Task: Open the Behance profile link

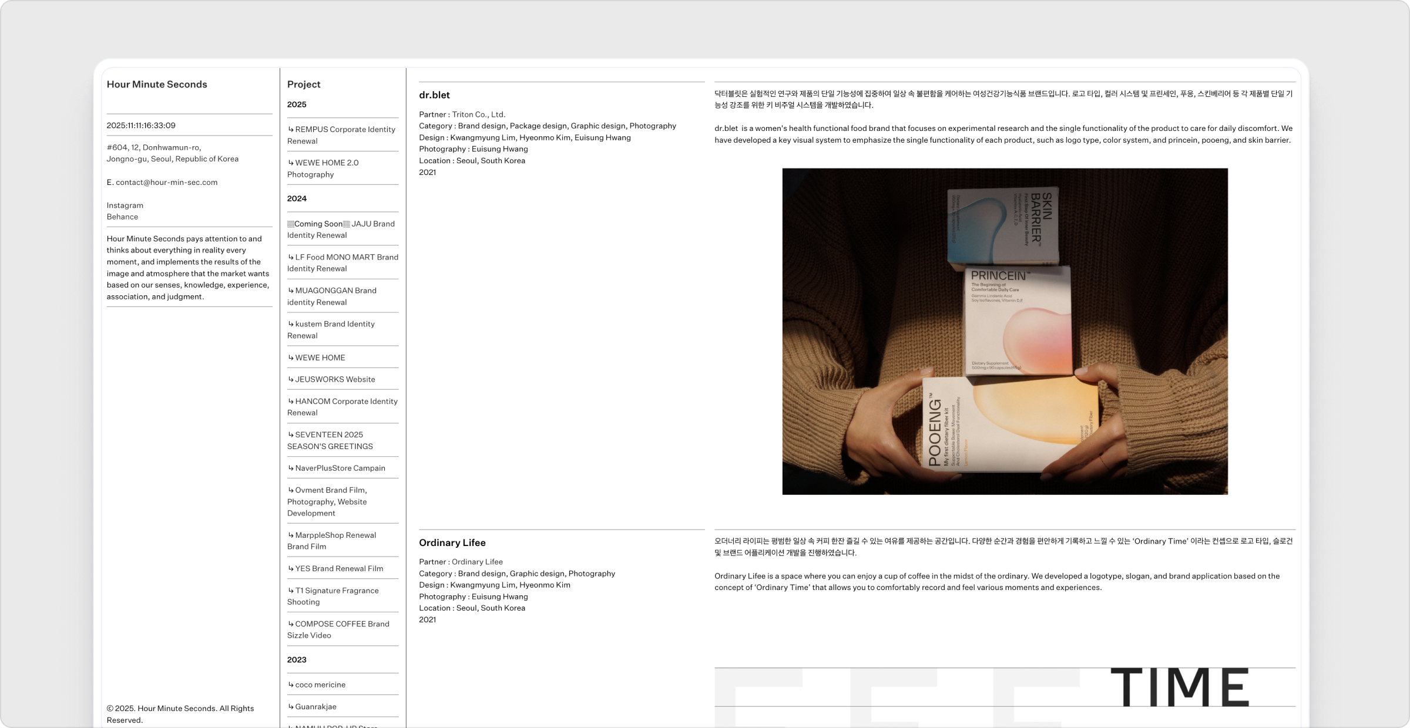Action: (x=122, y=217)
